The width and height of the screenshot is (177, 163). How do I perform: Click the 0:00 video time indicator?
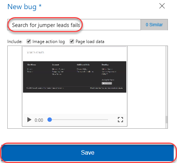(39, 120)
